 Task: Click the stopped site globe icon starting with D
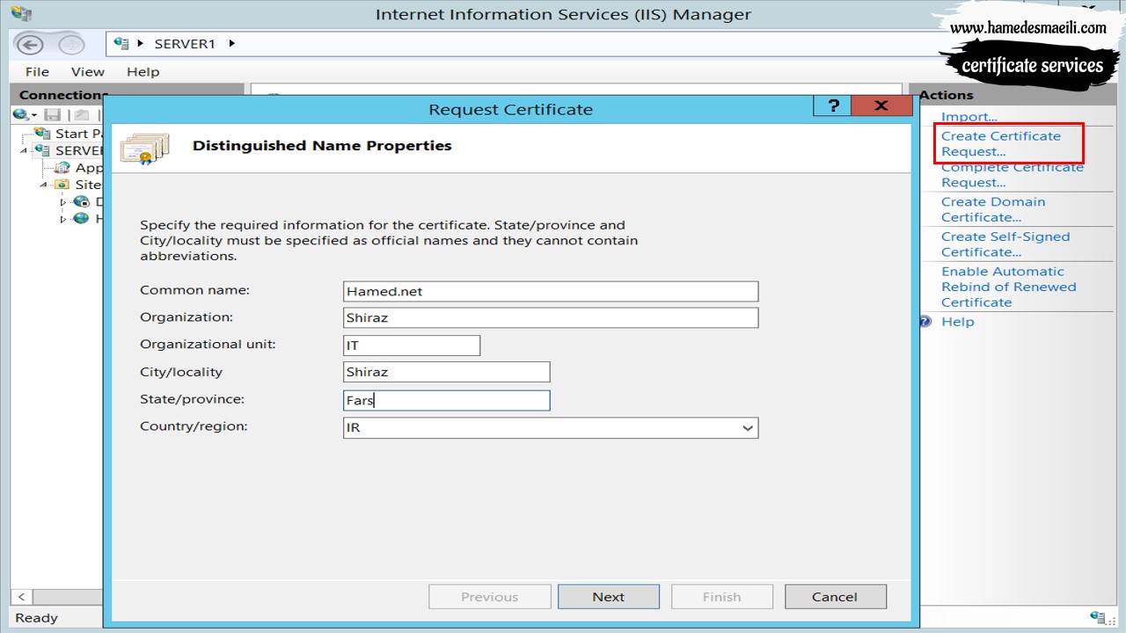tap(81, 201)
